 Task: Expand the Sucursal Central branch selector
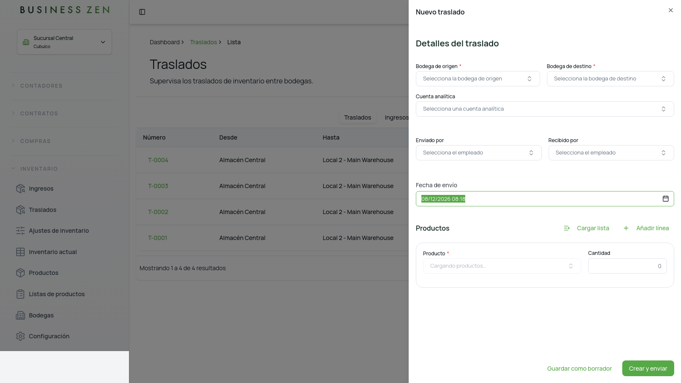(x=64, y=42)
